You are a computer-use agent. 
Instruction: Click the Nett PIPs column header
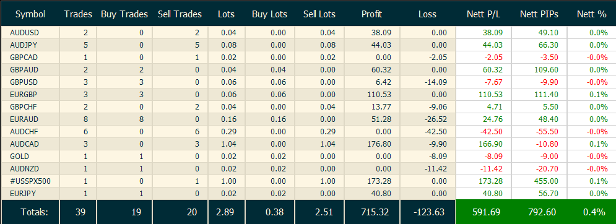coord(539,14)
